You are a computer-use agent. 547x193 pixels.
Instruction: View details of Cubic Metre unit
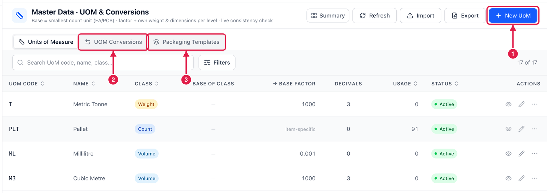(508, 178)
